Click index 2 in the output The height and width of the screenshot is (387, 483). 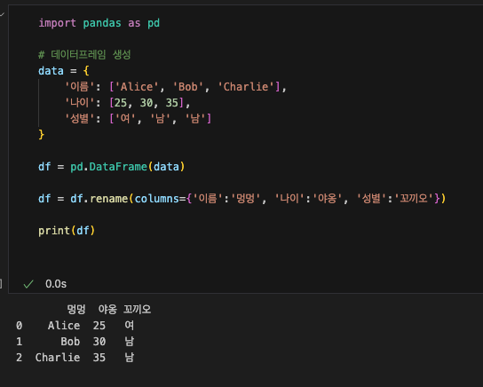coord(20,358)
